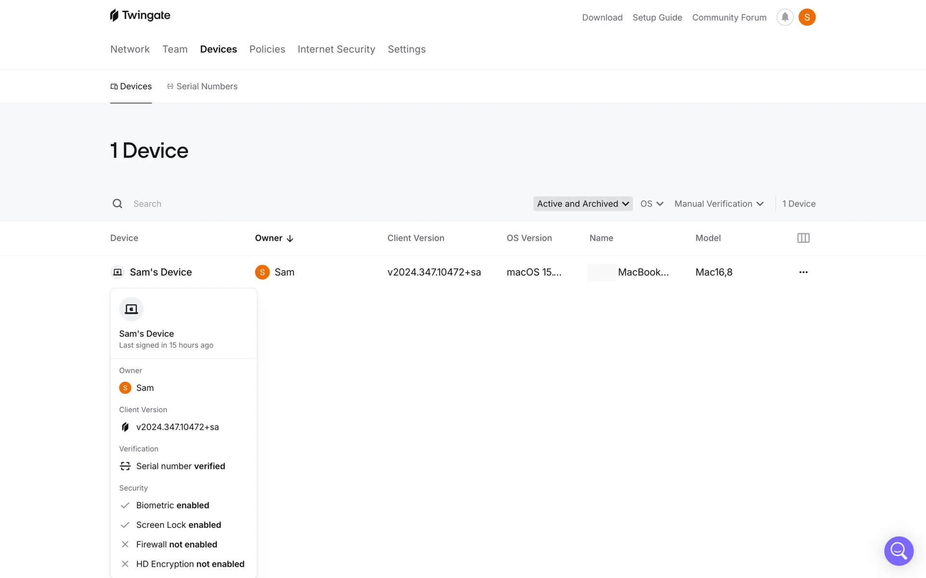Open the orange user avatar menu
Screen dimensions: 926x578
point(807,17)
